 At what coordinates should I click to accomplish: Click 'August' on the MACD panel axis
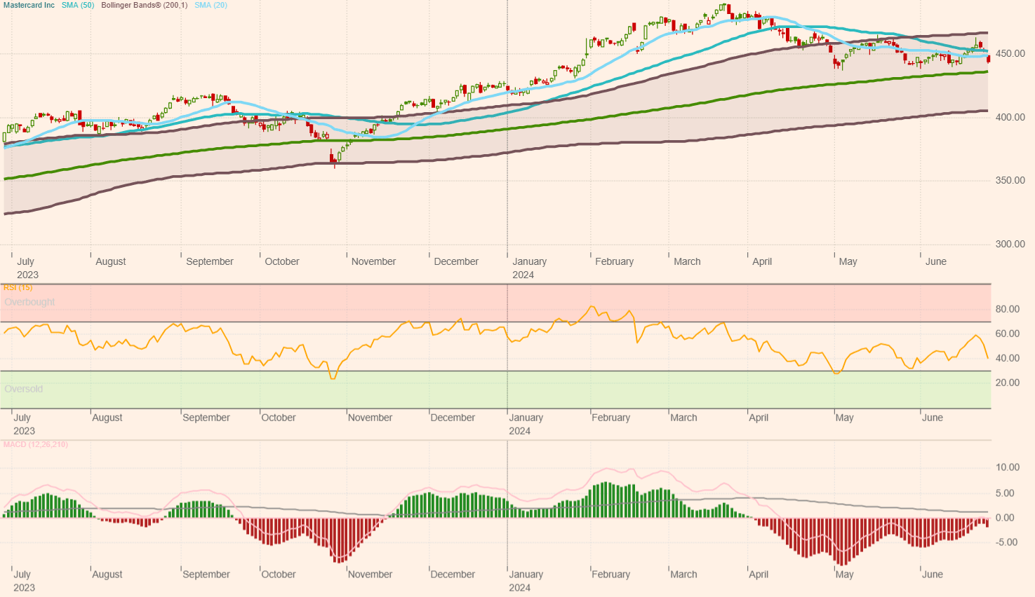click(107, 575)
